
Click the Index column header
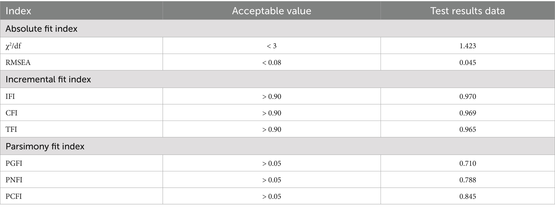[x=18, y=11]
